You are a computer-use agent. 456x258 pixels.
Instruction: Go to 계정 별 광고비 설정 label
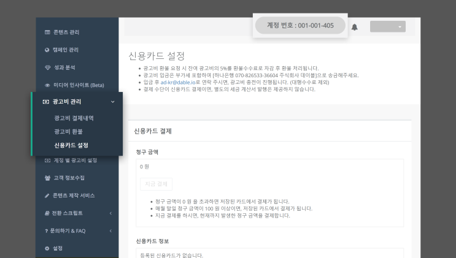point(75,161)
